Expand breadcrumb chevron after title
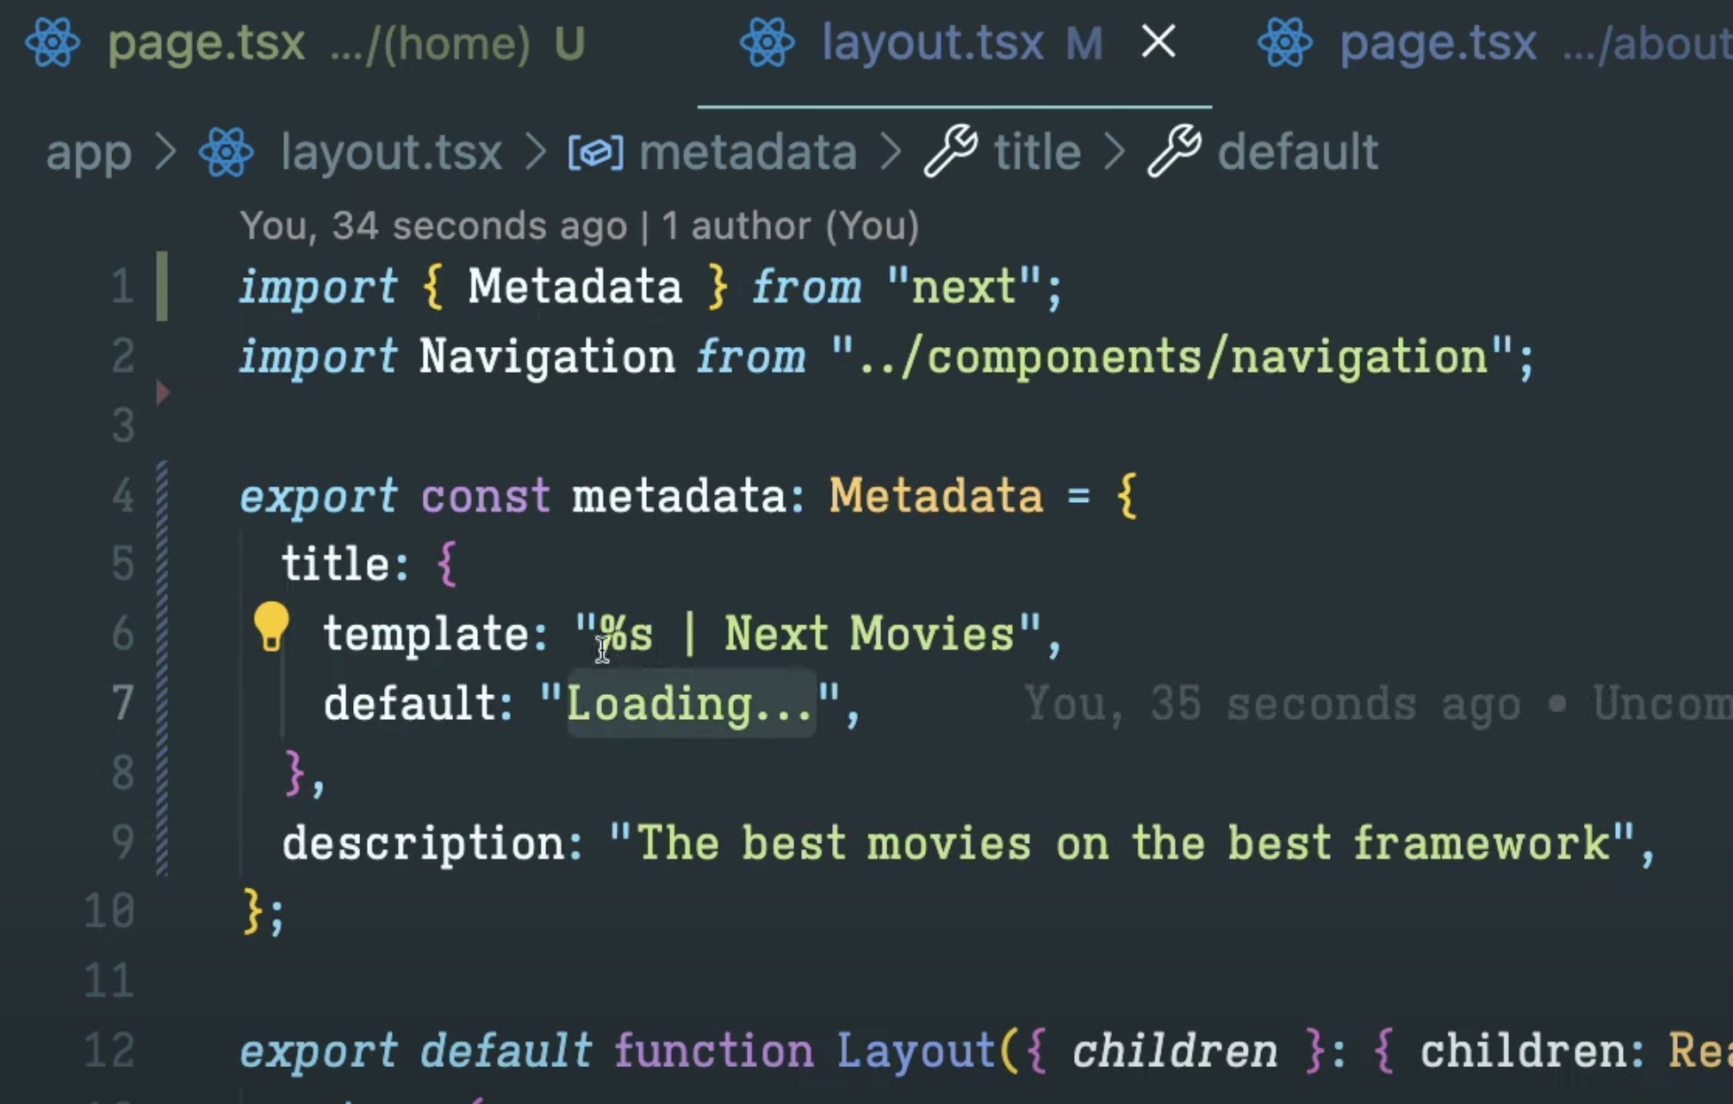The image size is (1733, 1104). [x=1115, y=152]
